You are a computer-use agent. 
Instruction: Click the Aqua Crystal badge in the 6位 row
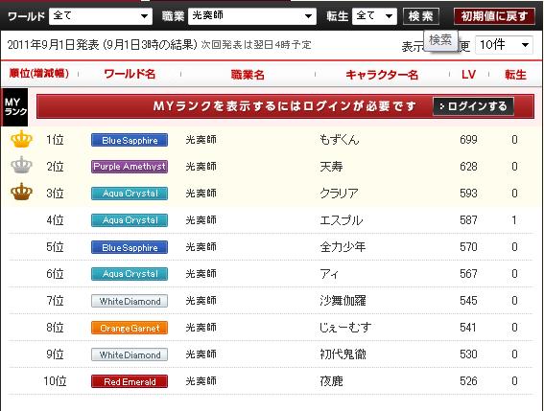(x=130, y=274)
